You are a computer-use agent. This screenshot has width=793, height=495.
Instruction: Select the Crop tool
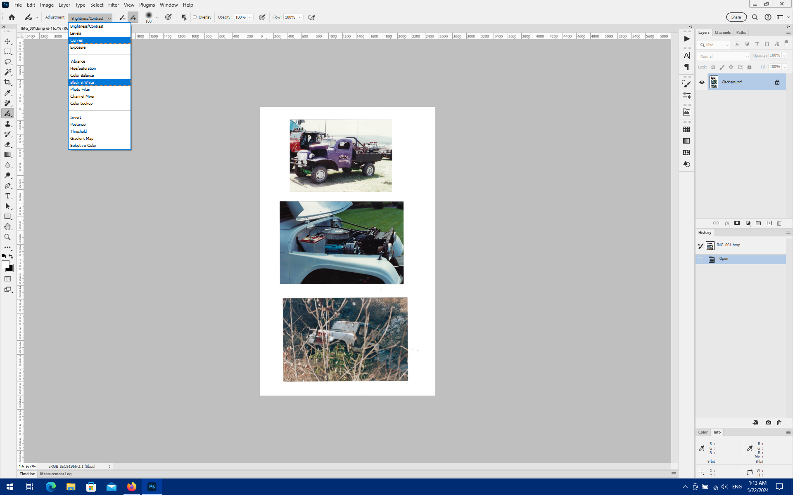(x=7, y=82)
